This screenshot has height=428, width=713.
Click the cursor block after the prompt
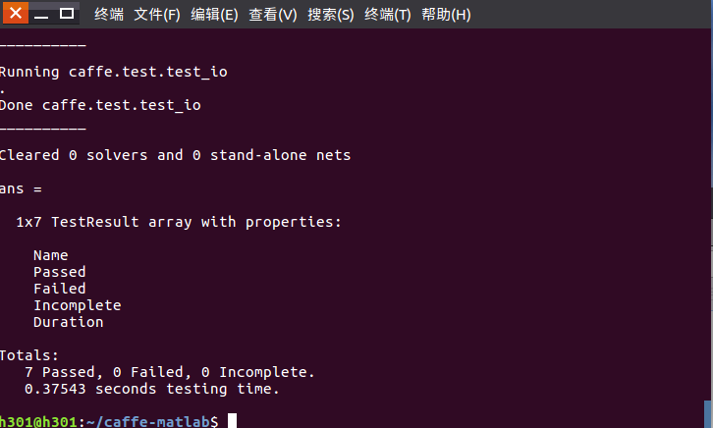pos(232,421)
